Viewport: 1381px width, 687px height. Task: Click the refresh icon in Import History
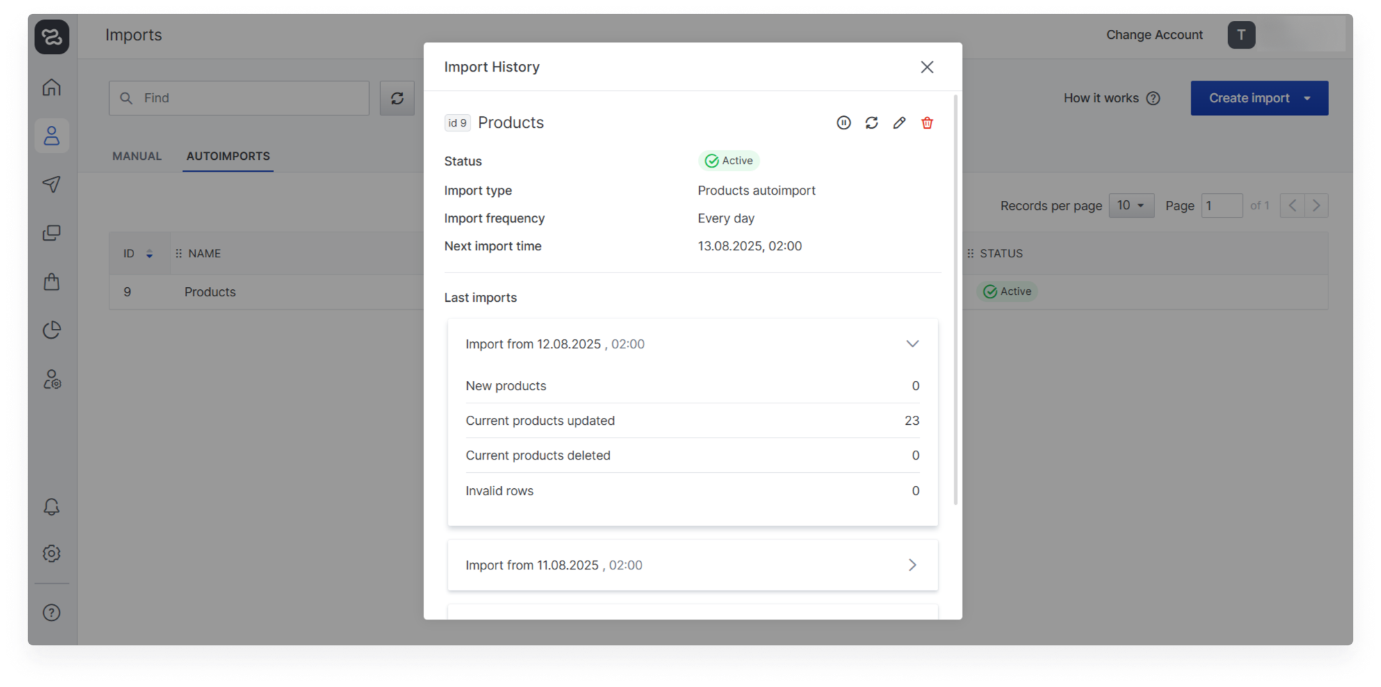871,123
